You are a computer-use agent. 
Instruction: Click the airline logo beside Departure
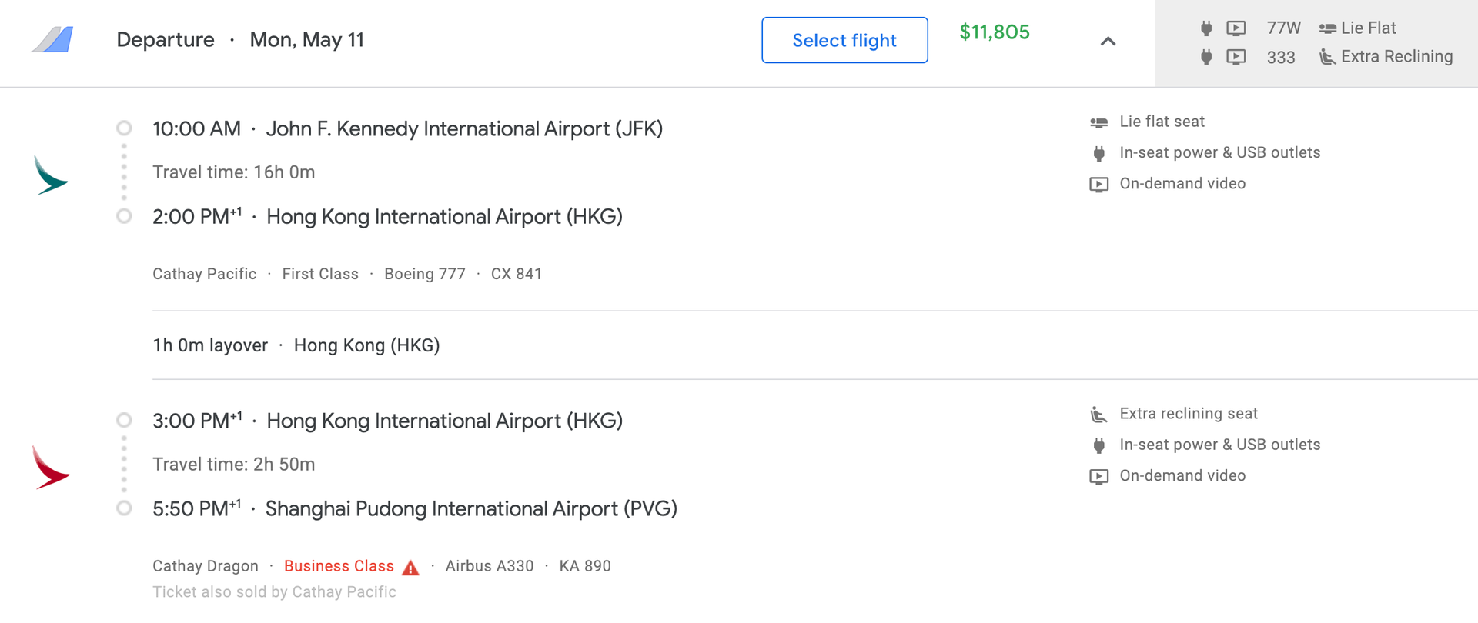pyautogui.click(x=52, y=40)
